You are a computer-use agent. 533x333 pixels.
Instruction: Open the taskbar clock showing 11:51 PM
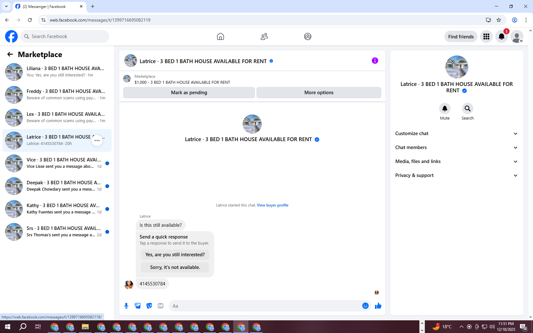tap(506, 327)
